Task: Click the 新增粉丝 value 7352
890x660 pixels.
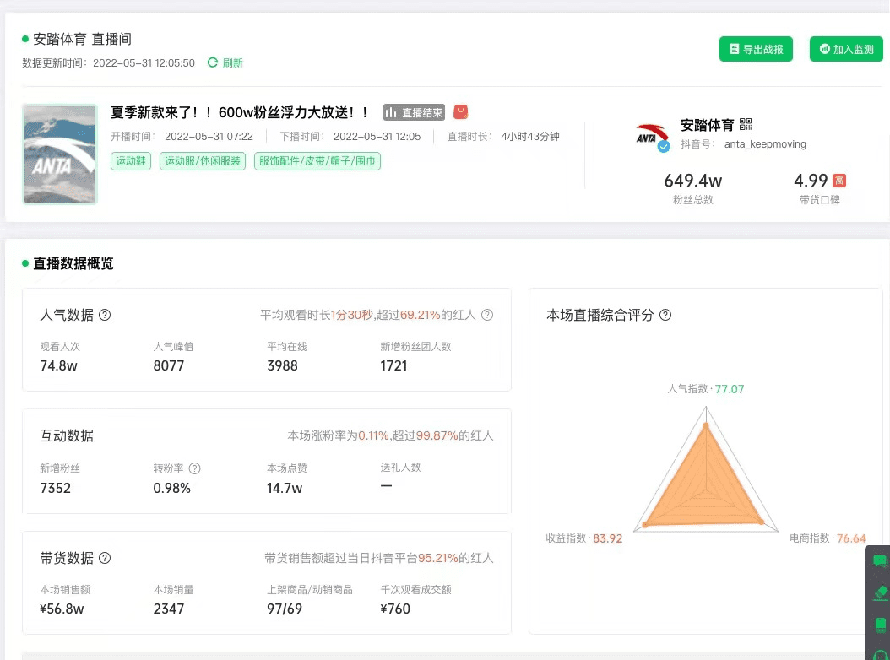Action: pos(55,488)
